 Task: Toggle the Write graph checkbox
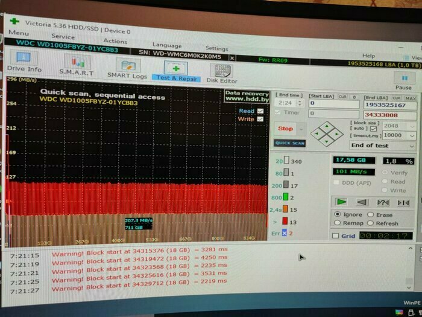[x=260, y=119]
